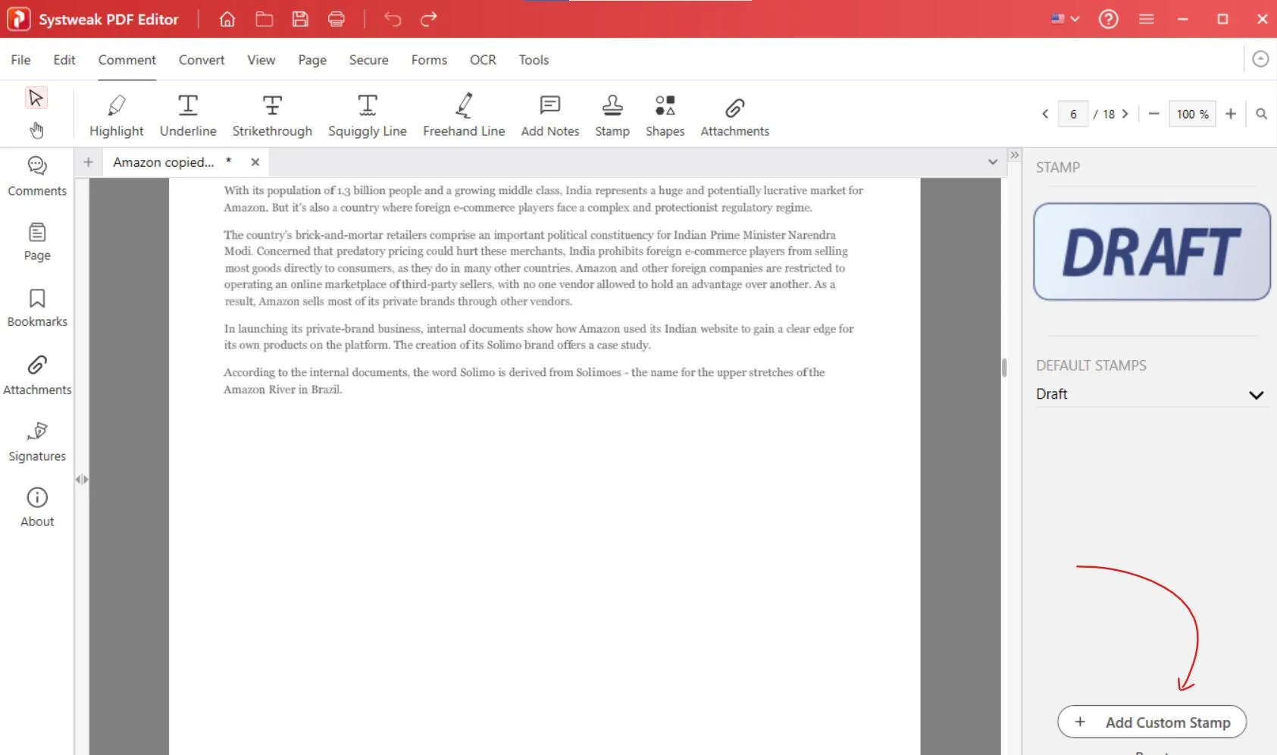
Task: Switch to the OCR menu
Action: (x=483, y=60)
